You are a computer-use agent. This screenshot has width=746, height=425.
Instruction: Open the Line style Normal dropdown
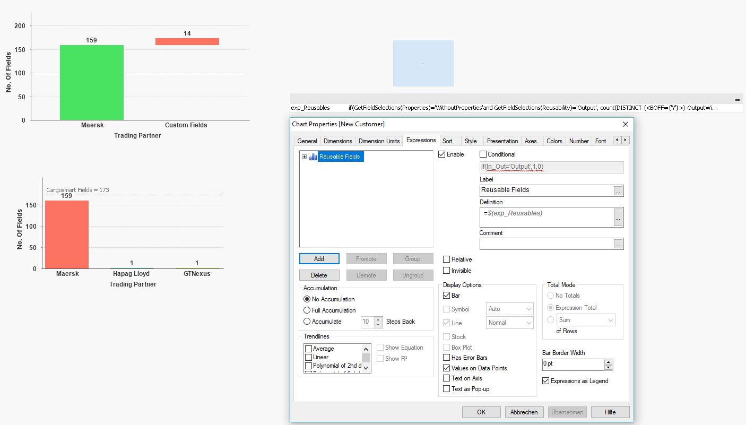coord(510,323)
